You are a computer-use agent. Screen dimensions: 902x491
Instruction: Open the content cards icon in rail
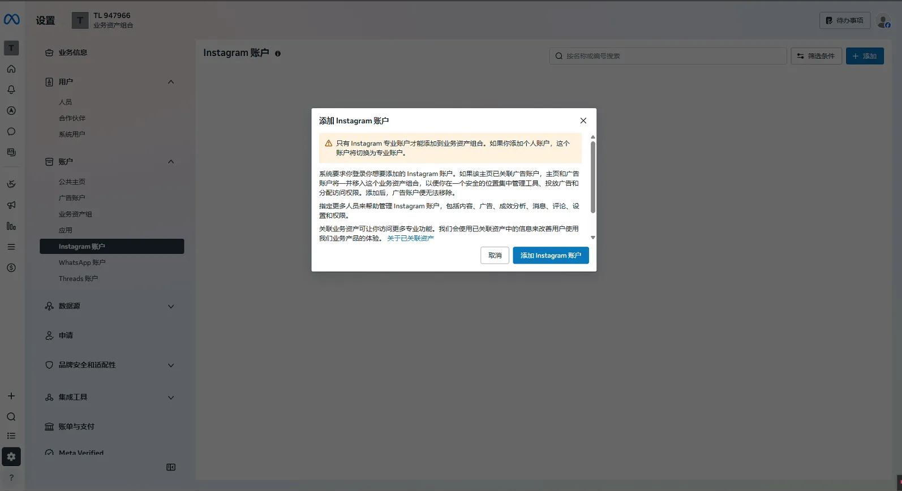[11, 153]
